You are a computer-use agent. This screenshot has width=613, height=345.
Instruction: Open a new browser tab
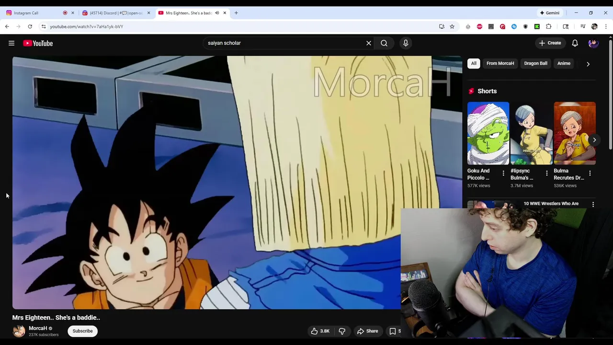pyautogui.click(x=236, y=13)
